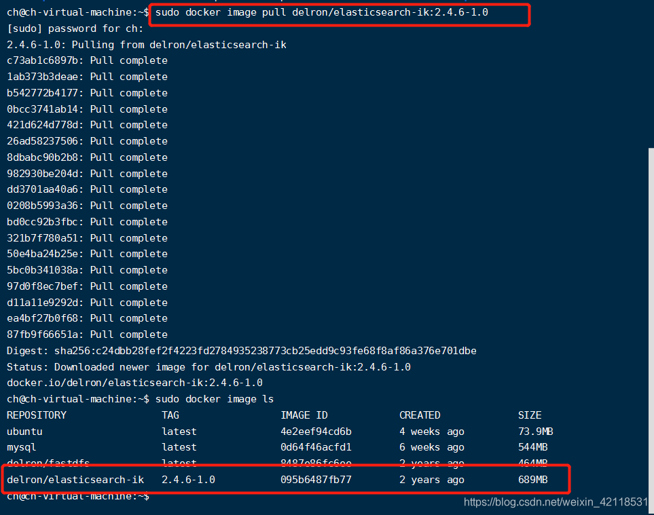Image resolution: width=654 pixels, height=515 pixels.
Task: Click the 2.4.6-1.0 tag in table
Action: tap(189, 480)
